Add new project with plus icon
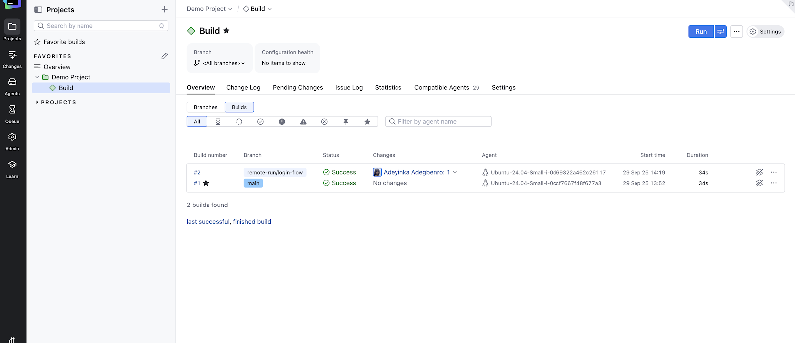 165,10
